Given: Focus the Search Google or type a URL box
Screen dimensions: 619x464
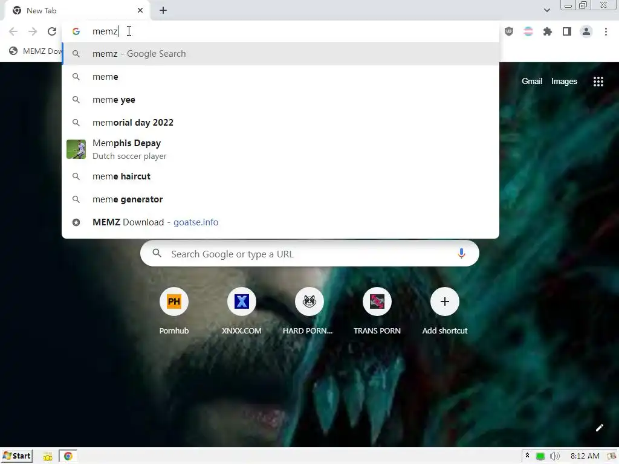Looking at the screenshot, I should point(309,254).
